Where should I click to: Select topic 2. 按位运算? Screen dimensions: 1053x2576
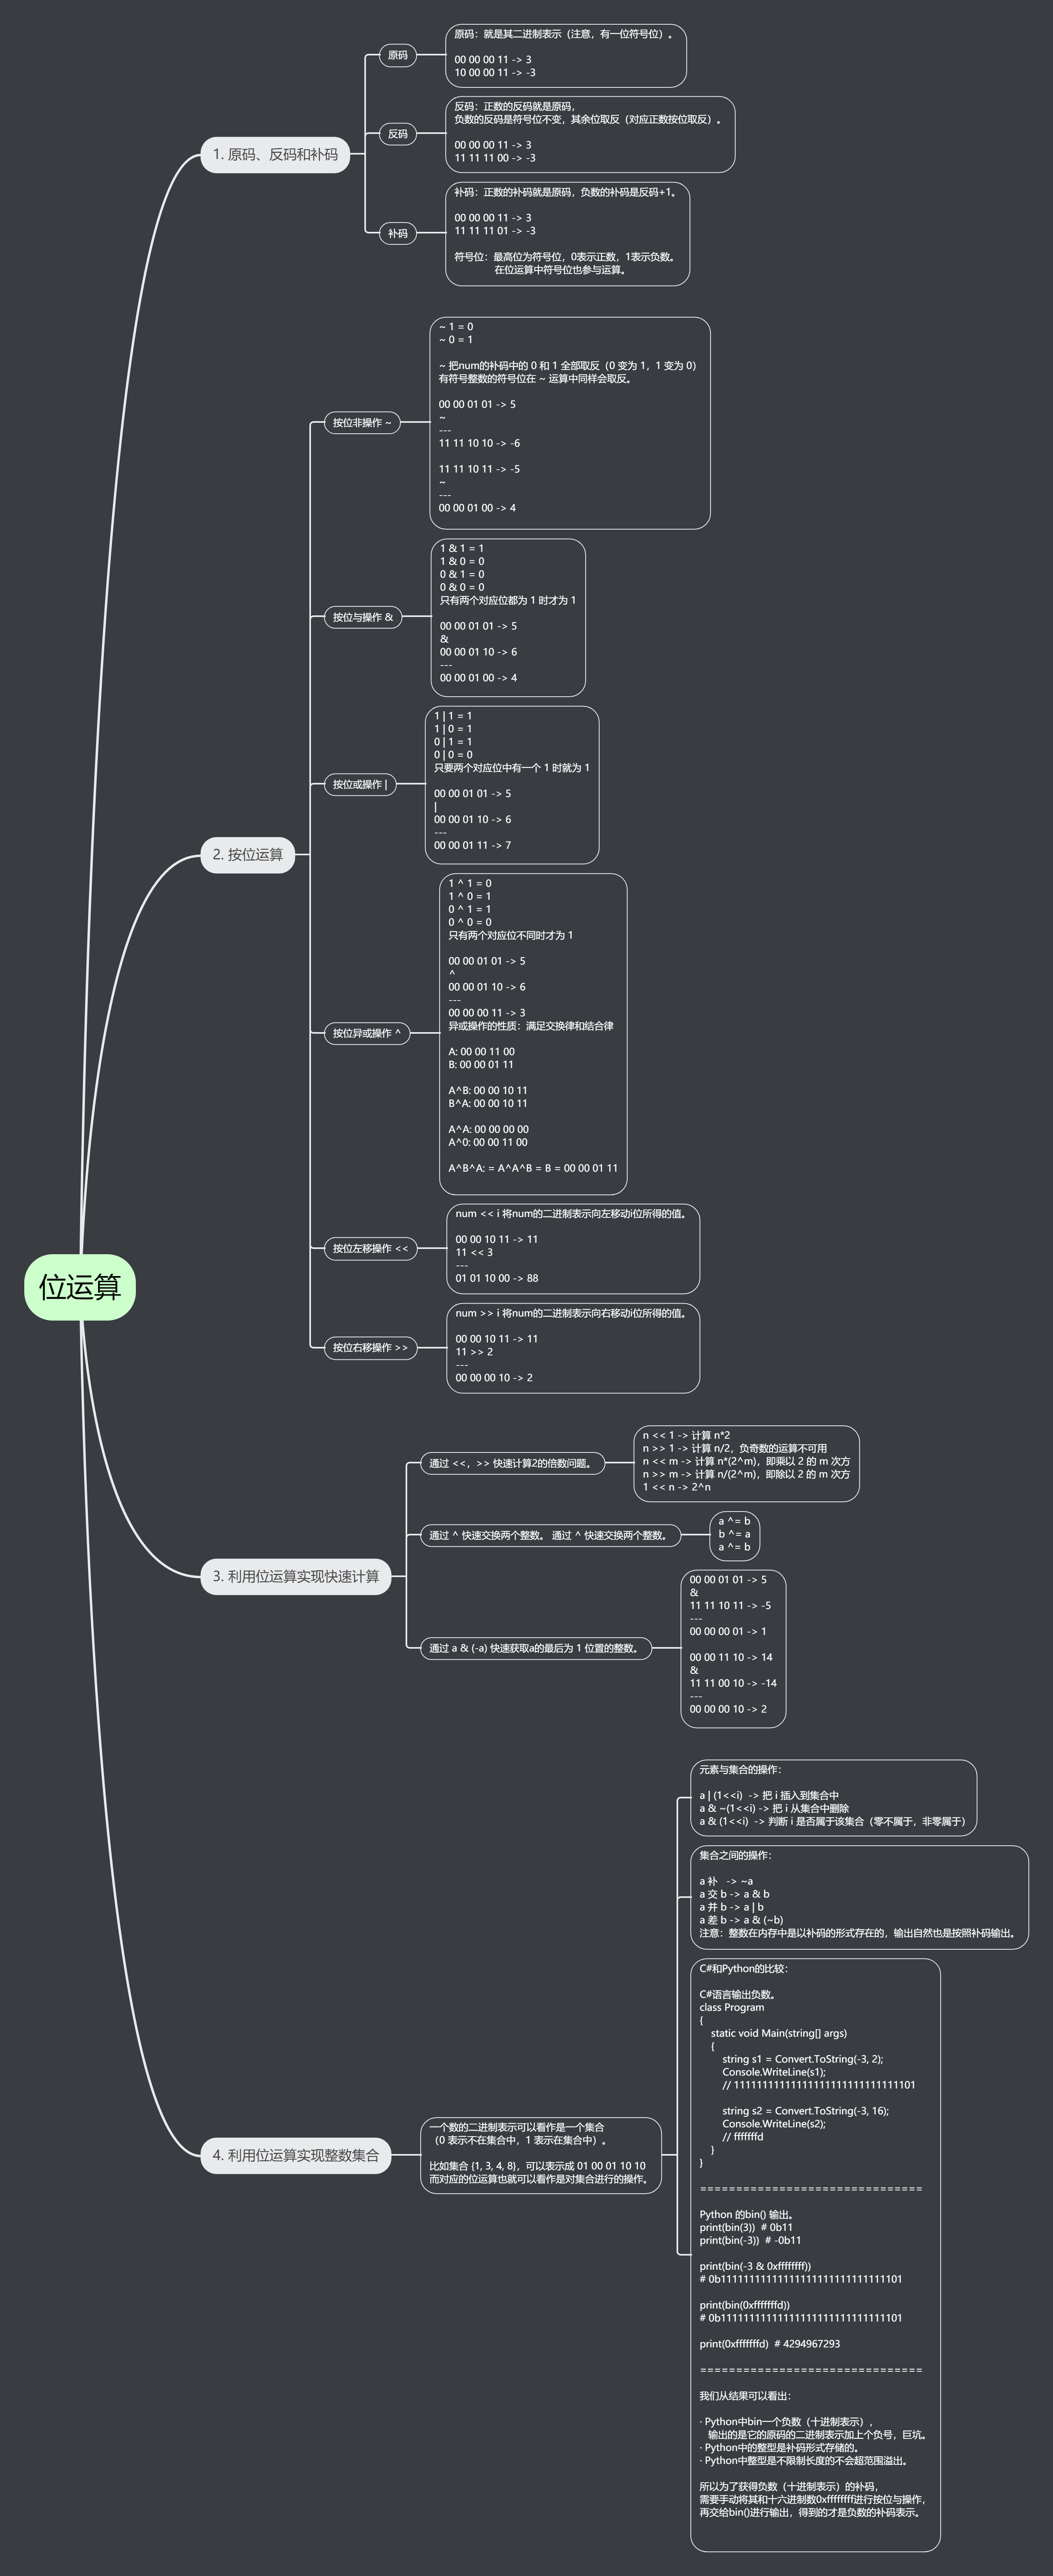248,854
